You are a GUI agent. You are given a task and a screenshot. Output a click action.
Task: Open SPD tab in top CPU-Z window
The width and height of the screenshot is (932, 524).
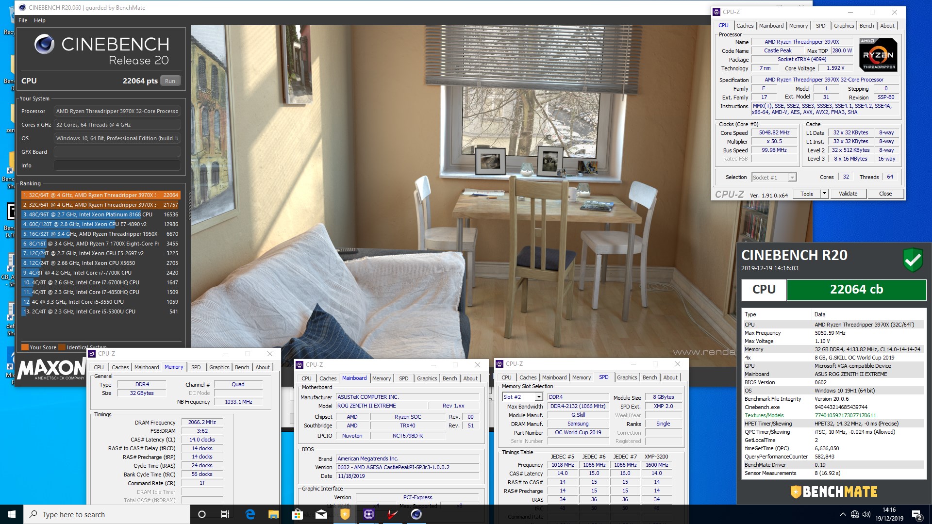(x=820, y=26)
